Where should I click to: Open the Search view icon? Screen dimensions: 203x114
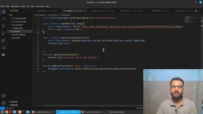[3, 19]
